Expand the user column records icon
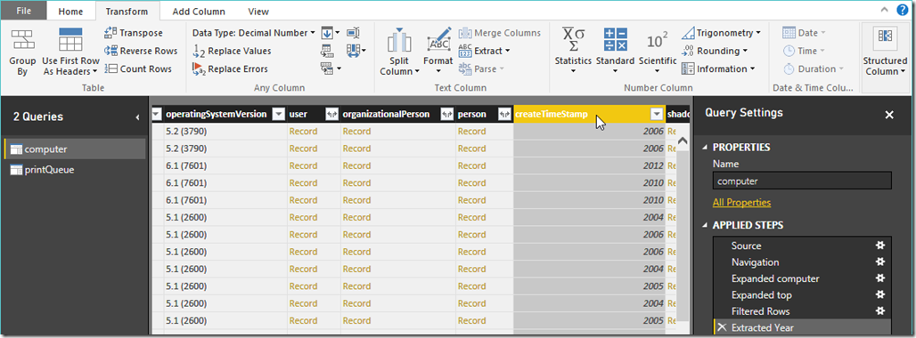This screenshot has height=338, width=916. click(331, 114)
